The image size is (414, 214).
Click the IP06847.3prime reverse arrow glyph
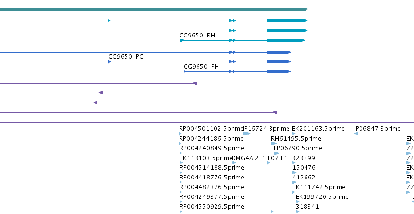point(356,134)
